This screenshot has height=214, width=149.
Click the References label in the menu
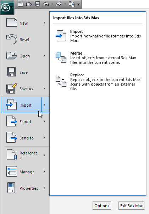(x=28, y=155)
